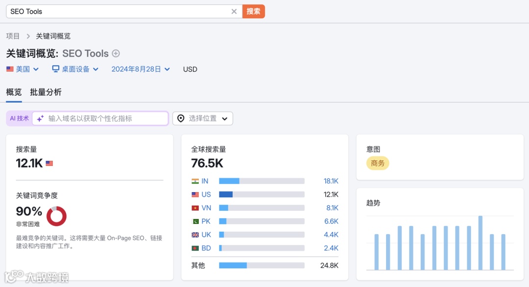Click the 18.1K India volume value
Viewport: 529px width, 287px height.
pos(331,181)
